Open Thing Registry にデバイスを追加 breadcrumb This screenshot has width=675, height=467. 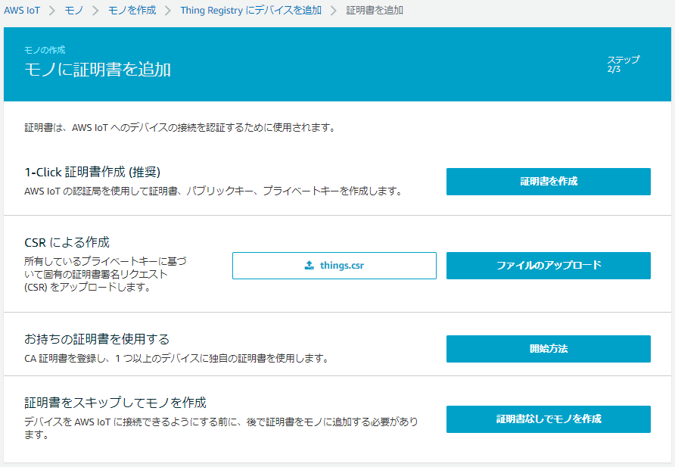250,11
